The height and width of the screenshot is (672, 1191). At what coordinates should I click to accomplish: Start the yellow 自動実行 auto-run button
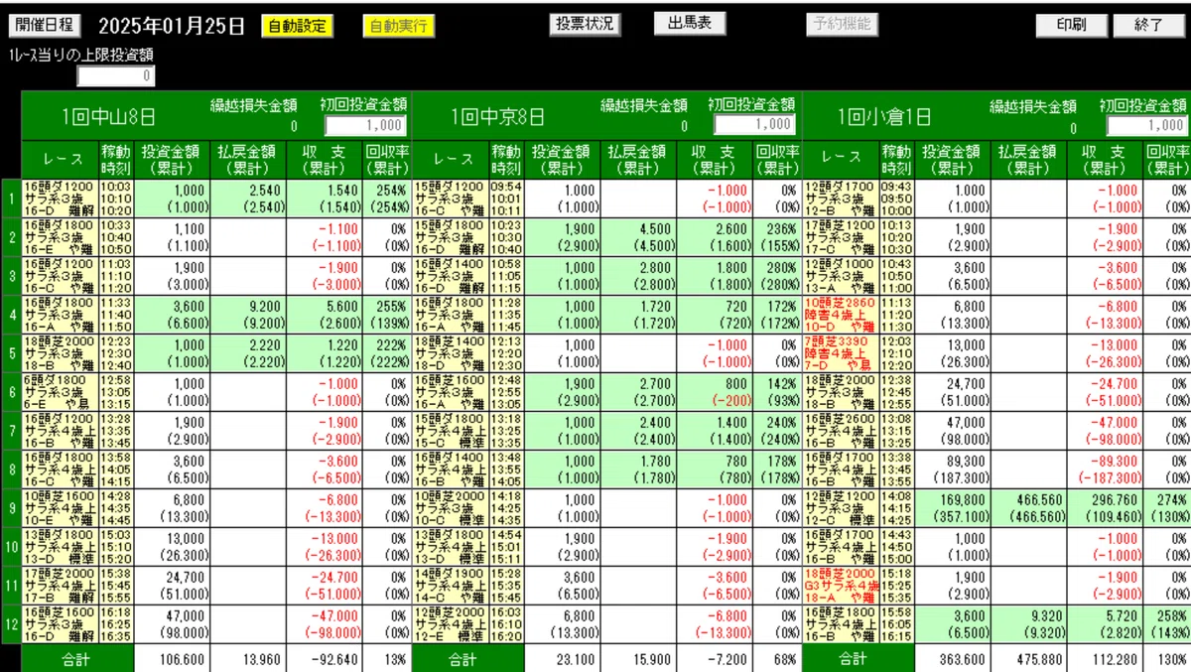pos(398,26)
